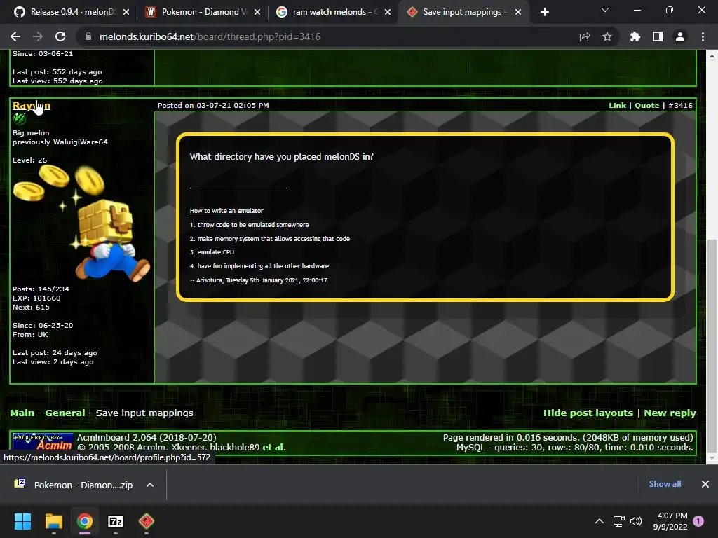
Task: Open the extensions puzzle icon
Action: (635, 36)
